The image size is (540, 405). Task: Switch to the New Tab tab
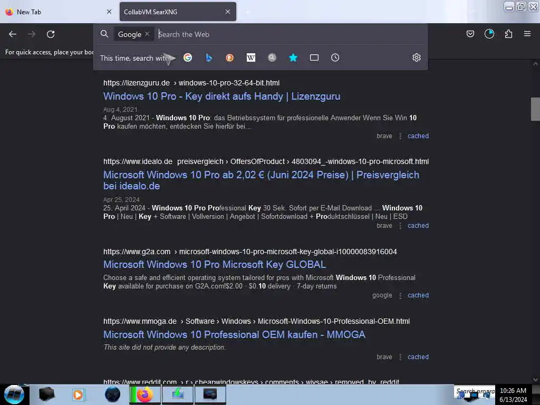[59, 12]
